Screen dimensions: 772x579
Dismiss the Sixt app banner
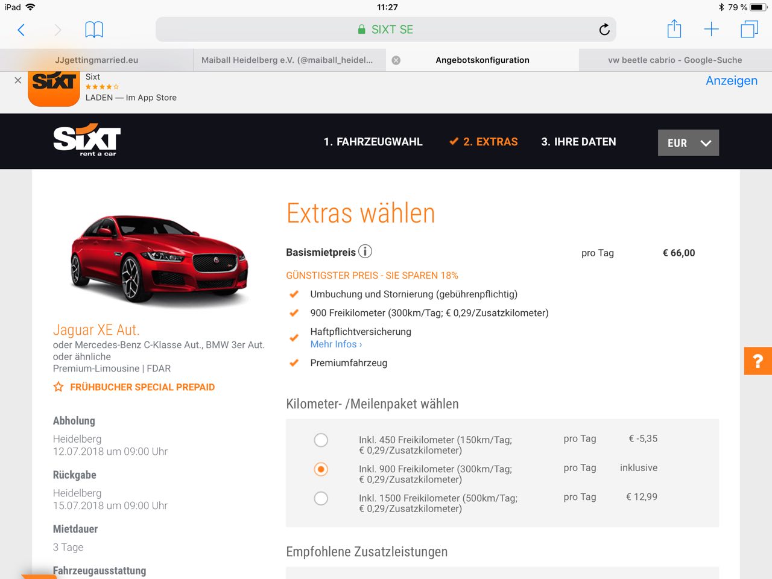click(17, 80)
